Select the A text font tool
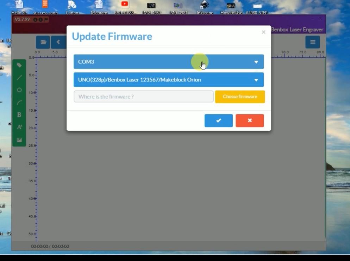This screenshot has height=261, width=350. 19,127
